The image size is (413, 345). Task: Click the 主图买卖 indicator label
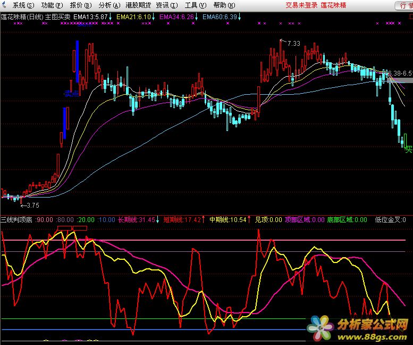58,17
